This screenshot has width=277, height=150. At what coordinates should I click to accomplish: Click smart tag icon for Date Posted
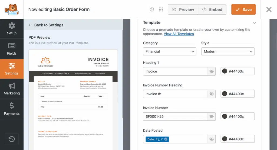coord(212,139)
